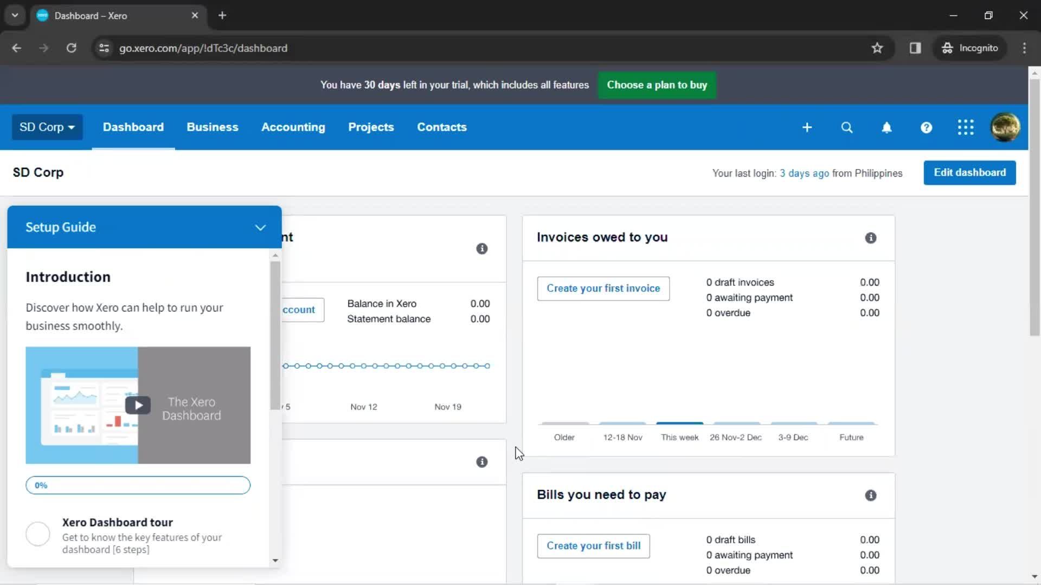Click Xero Dashboard tour title
Image resolution: width=1041 pixels, height=585 pixels.
pos(118,522)
